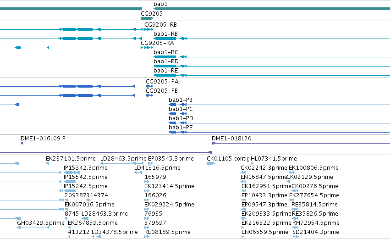Select the CG9205-PB protein label
This screenshot has width=390, height=239.
pos(162,91)
